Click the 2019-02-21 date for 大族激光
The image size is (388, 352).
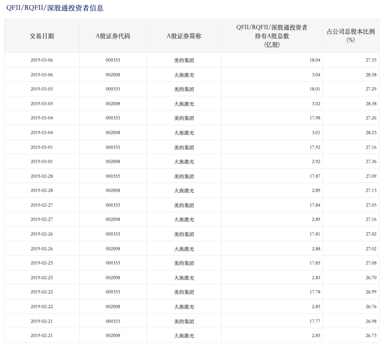(42, 335)
